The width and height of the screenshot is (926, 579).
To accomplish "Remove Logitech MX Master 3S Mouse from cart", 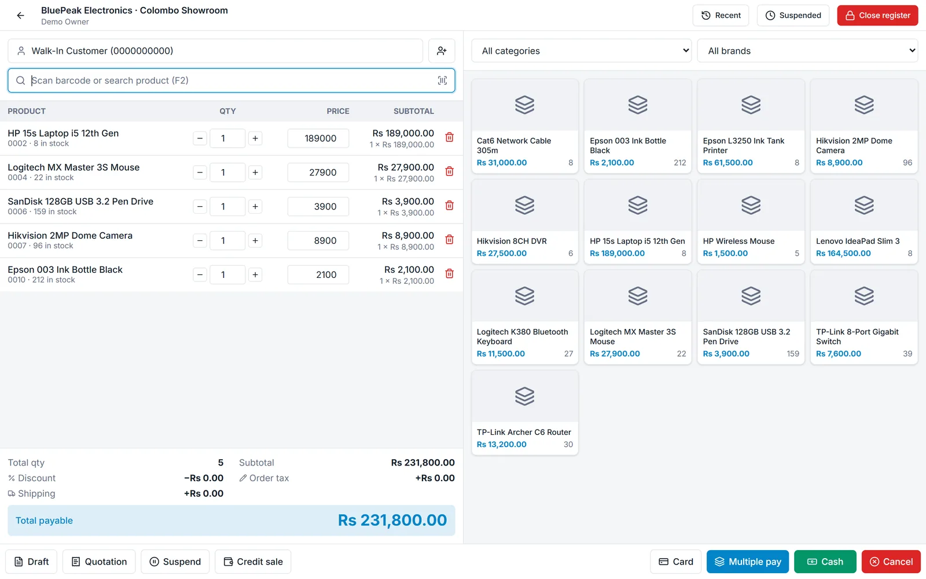I will [x=449, y=172].
